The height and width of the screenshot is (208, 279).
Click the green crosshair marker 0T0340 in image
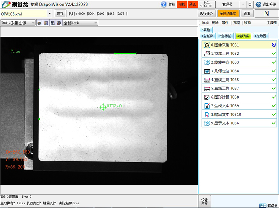click(102, 106)
